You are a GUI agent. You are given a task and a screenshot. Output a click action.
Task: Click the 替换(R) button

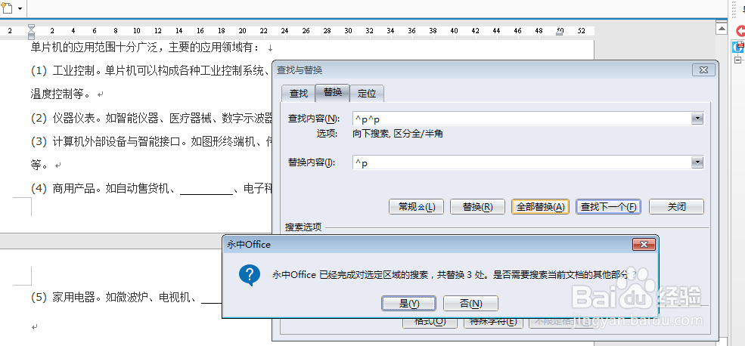click(x=477, y=207)
